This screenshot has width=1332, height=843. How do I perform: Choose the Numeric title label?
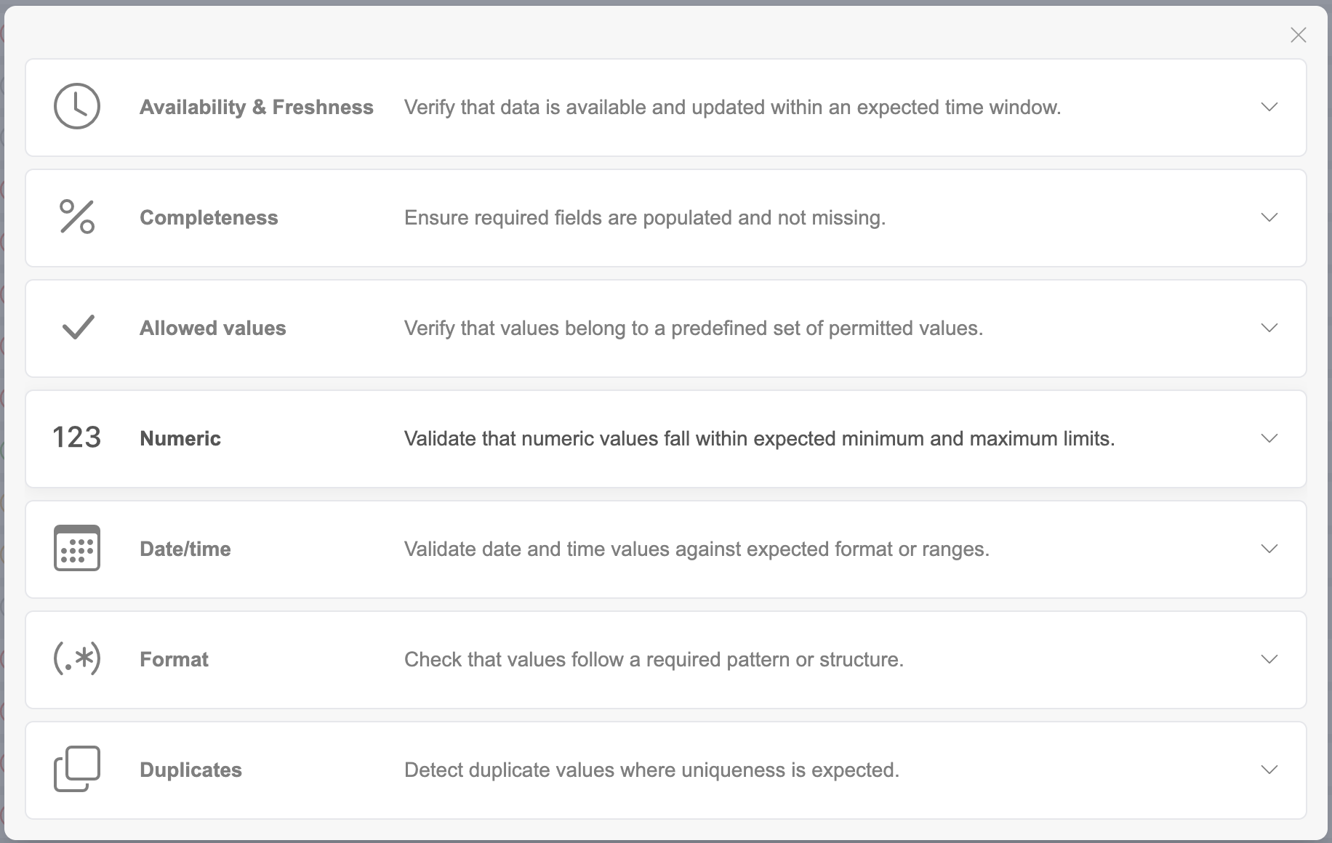coord(180,439)
